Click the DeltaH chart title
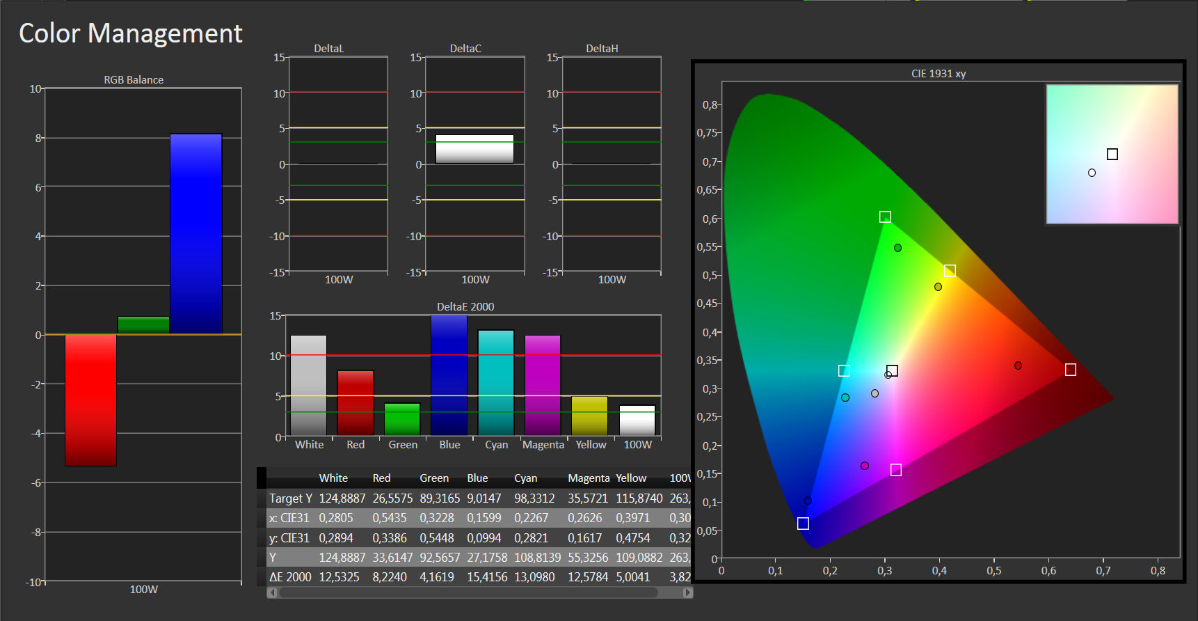Image resolution: width=1198 pixels, height=621 pixels. (x=602, y=49)
